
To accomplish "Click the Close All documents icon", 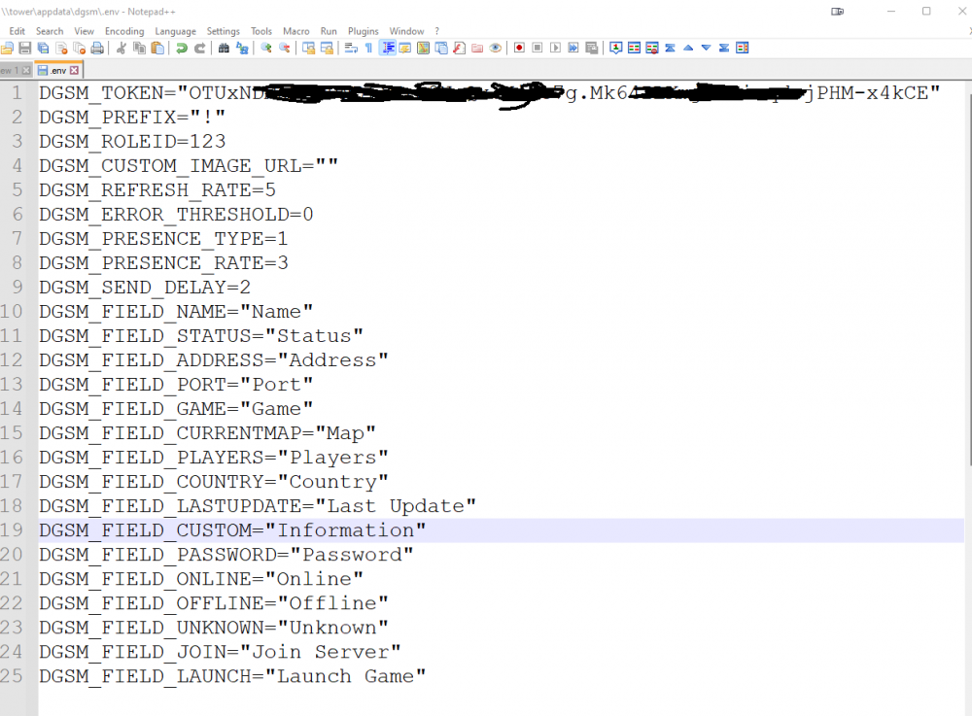I will tap(80, 49).
